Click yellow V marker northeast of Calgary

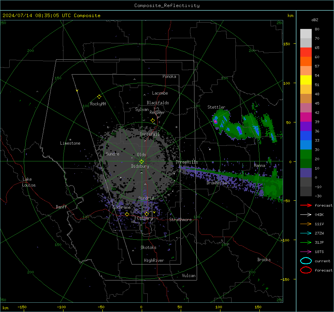coord(154,212)
